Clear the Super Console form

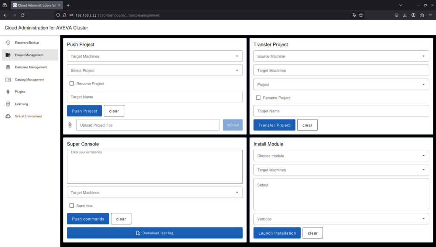121,219
